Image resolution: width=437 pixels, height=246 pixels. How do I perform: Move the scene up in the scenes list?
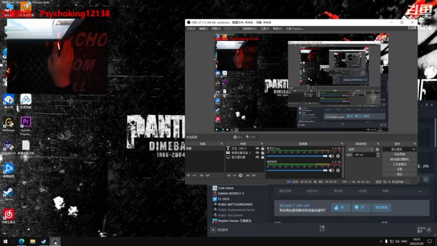pos(202,175)
